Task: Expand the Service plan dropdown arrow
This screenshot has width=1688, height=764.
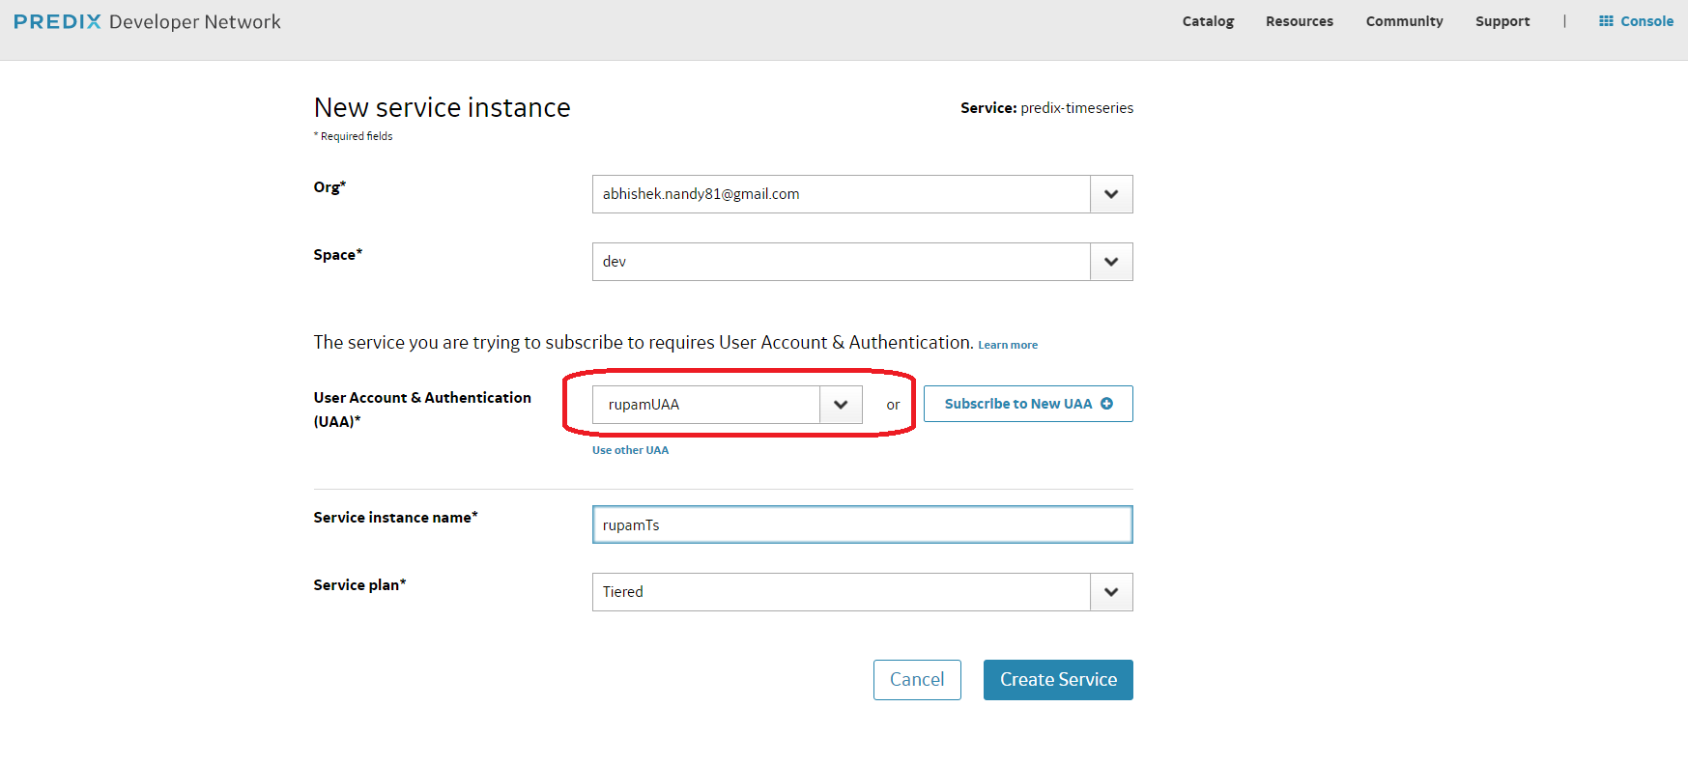Action: pyautogui.click(x=1111, y=592)
